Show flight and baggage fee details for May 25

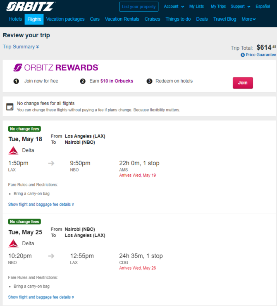click(41, 297)
